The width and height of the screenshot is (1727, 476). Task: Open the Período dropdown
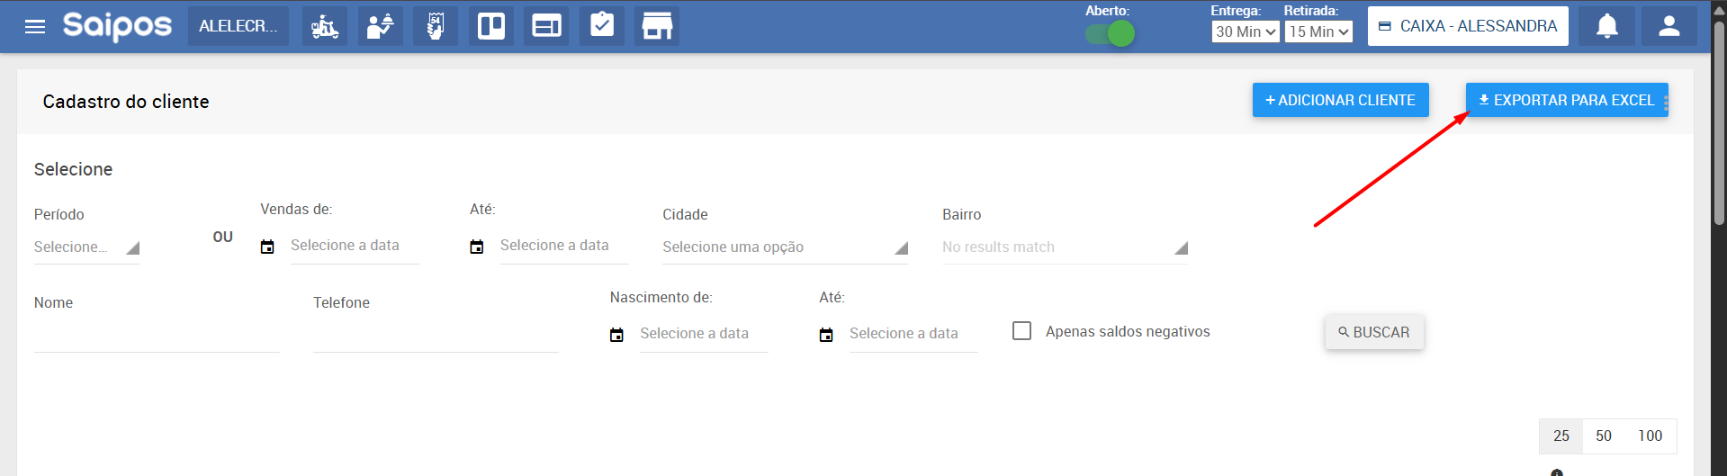86,247
